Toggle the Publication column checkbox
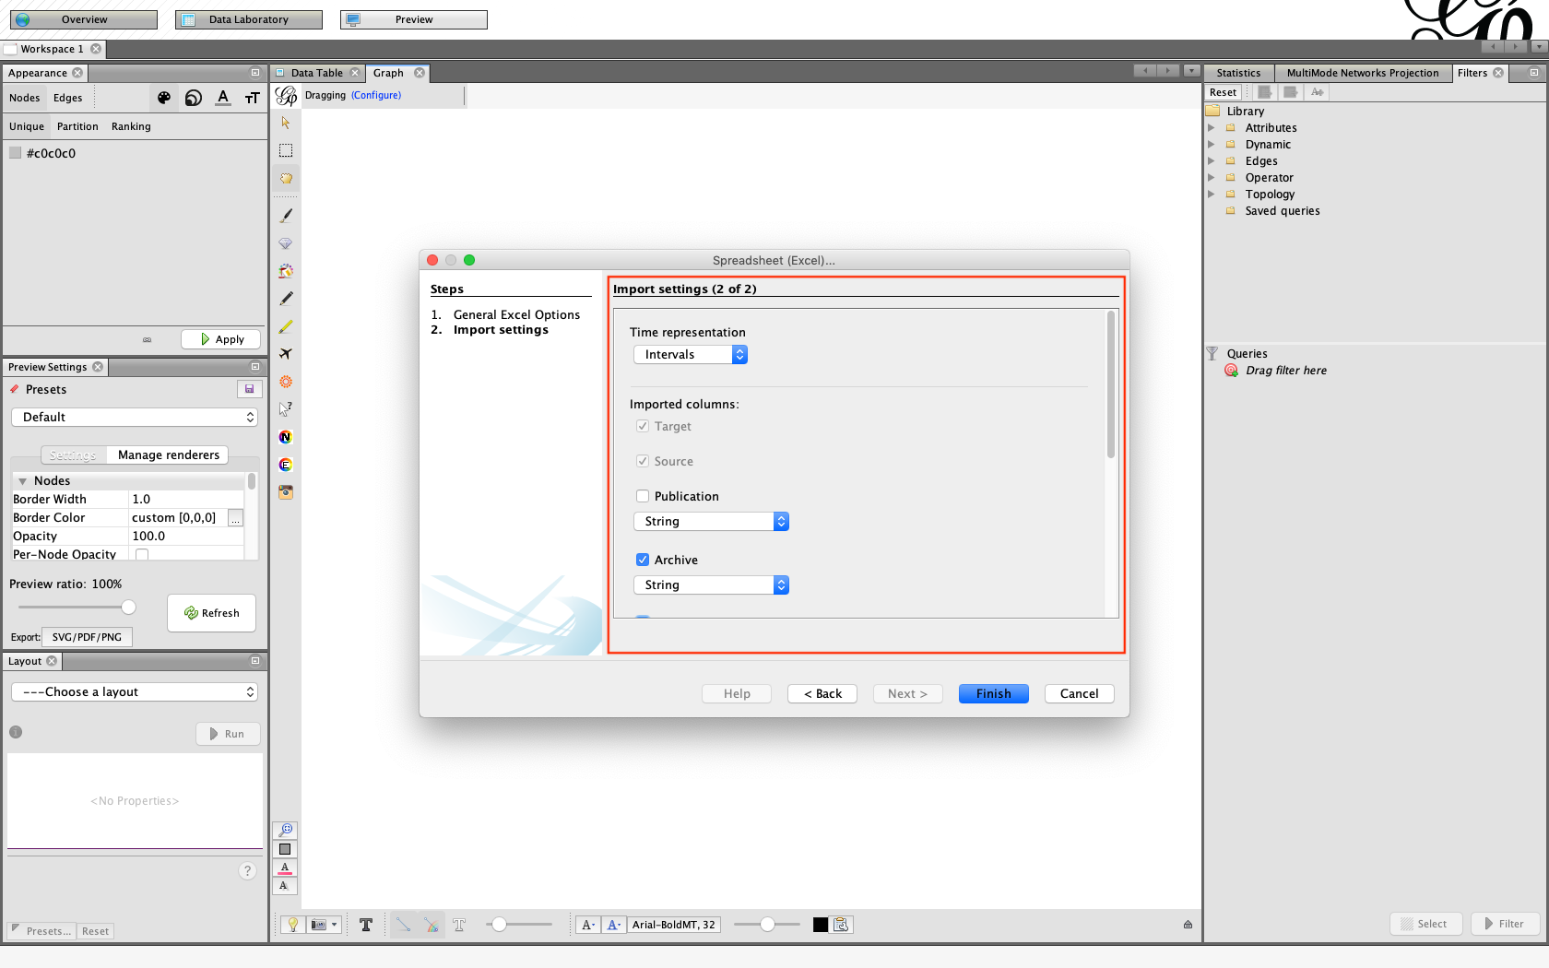This screenshot has height=968, width=1549. (x=643, y=496)
